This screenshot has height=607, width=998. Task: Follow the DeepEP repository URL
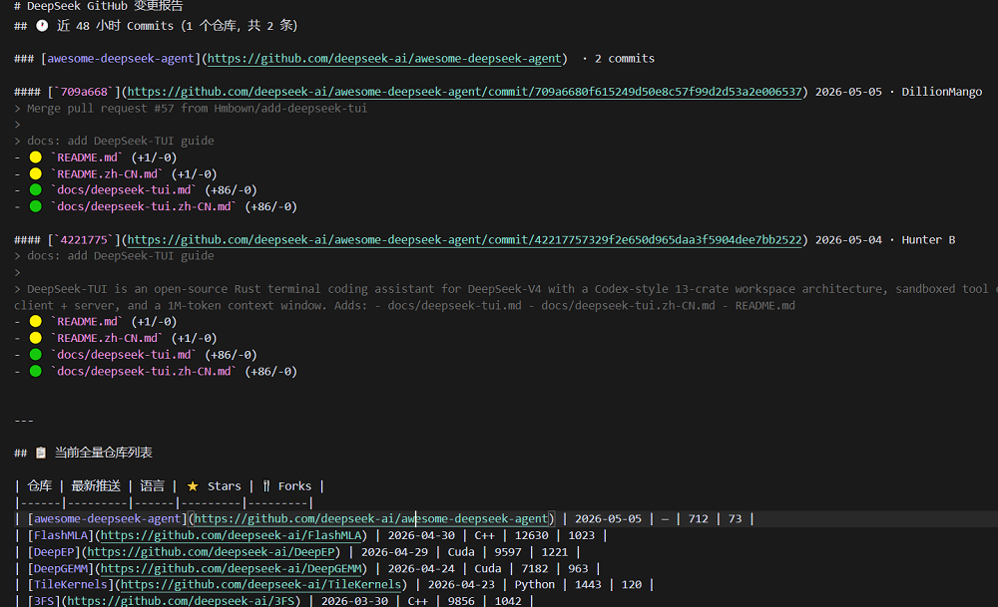click(x=211, y=552)
